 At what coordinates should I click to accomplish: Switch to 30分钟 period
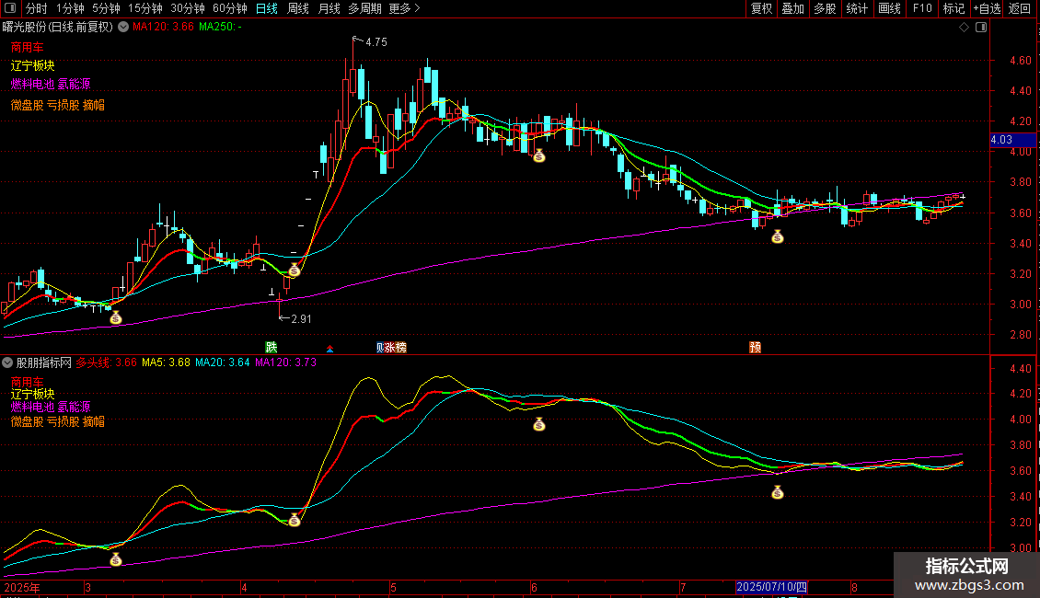click(x=187, y=8)
